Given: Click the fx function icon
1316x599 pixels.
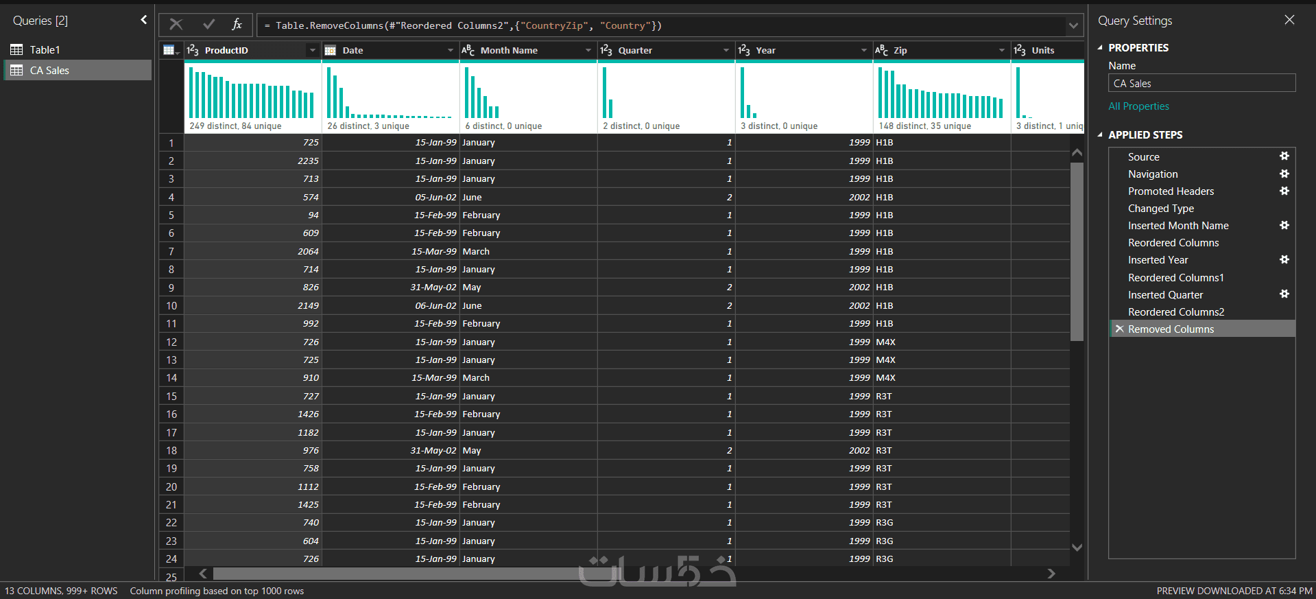Looking at the screenshot, I should (x=237, y=25).
